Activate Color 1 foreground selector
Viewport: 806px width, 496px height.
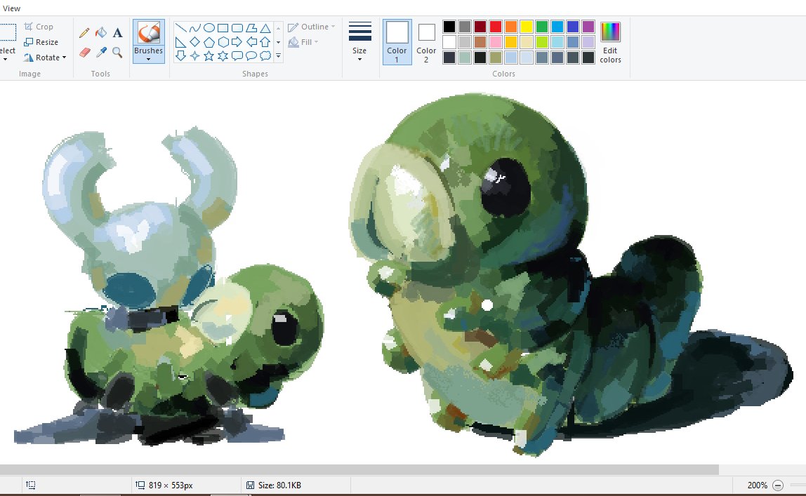tap(397, 42)
